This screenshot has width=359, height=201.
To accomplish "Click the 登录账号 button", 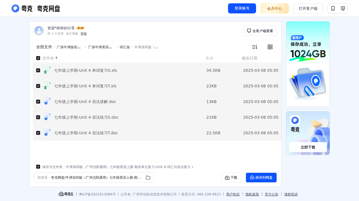I will [x=242, y=8].
